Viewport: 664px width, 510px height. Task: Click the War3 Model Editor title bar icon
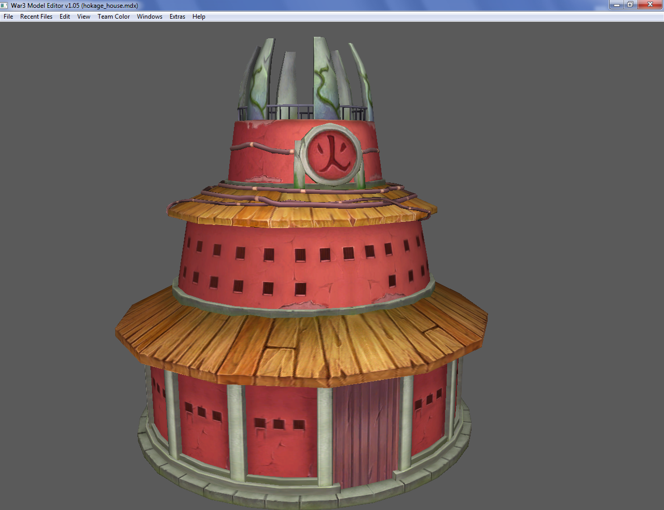tap(5, 5)
